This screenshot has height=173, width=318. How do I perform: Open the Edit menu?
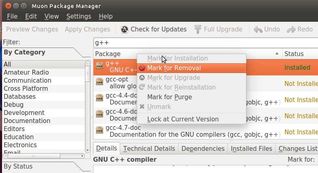[x=31, y=17]
